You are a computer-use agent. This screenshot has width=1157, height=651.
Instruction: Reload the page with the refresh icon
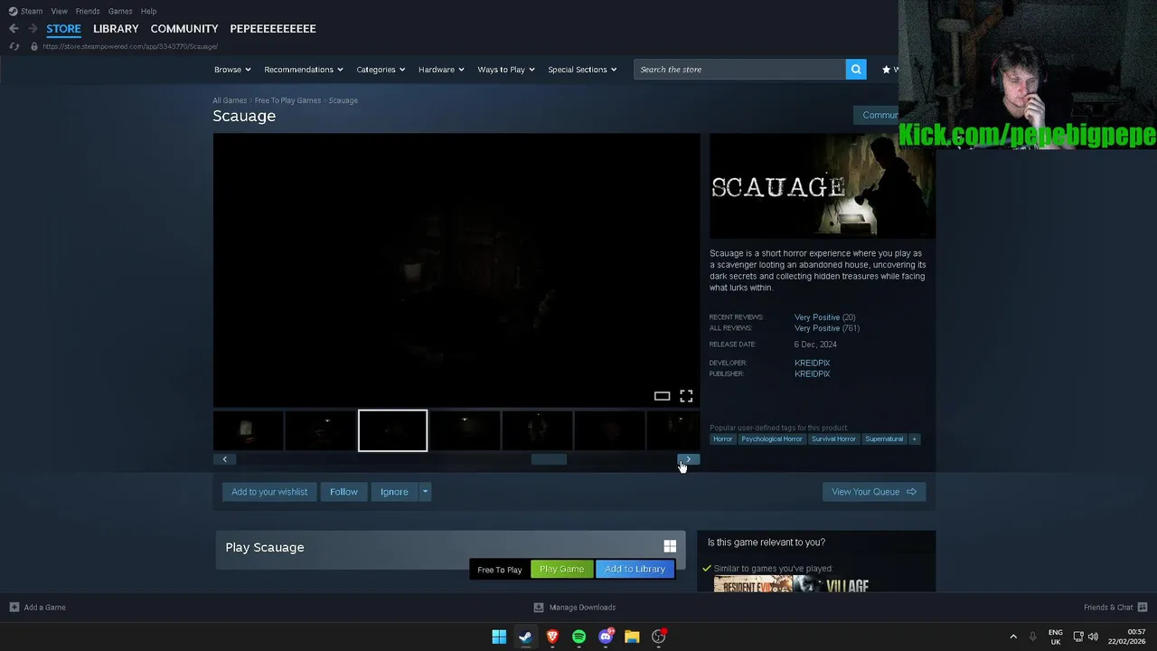click(x=14, y=46)
